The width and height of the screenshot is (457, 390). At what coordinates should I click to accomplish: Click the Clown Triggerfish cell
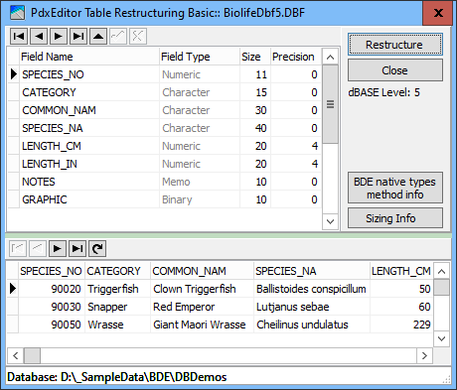[202, 289]
